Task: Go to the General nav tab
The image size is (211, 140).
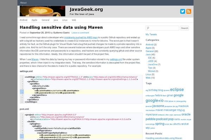Action: [45, 20]
